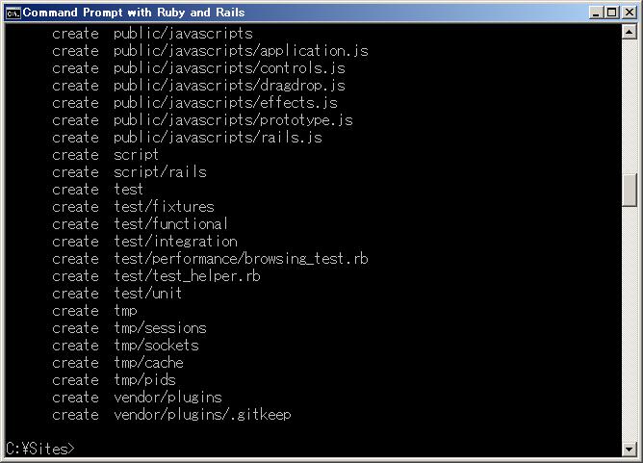Click the test/performance/browsing_test.rb line
The width and height of the screenshot is (643, 463).
(211, 258)
